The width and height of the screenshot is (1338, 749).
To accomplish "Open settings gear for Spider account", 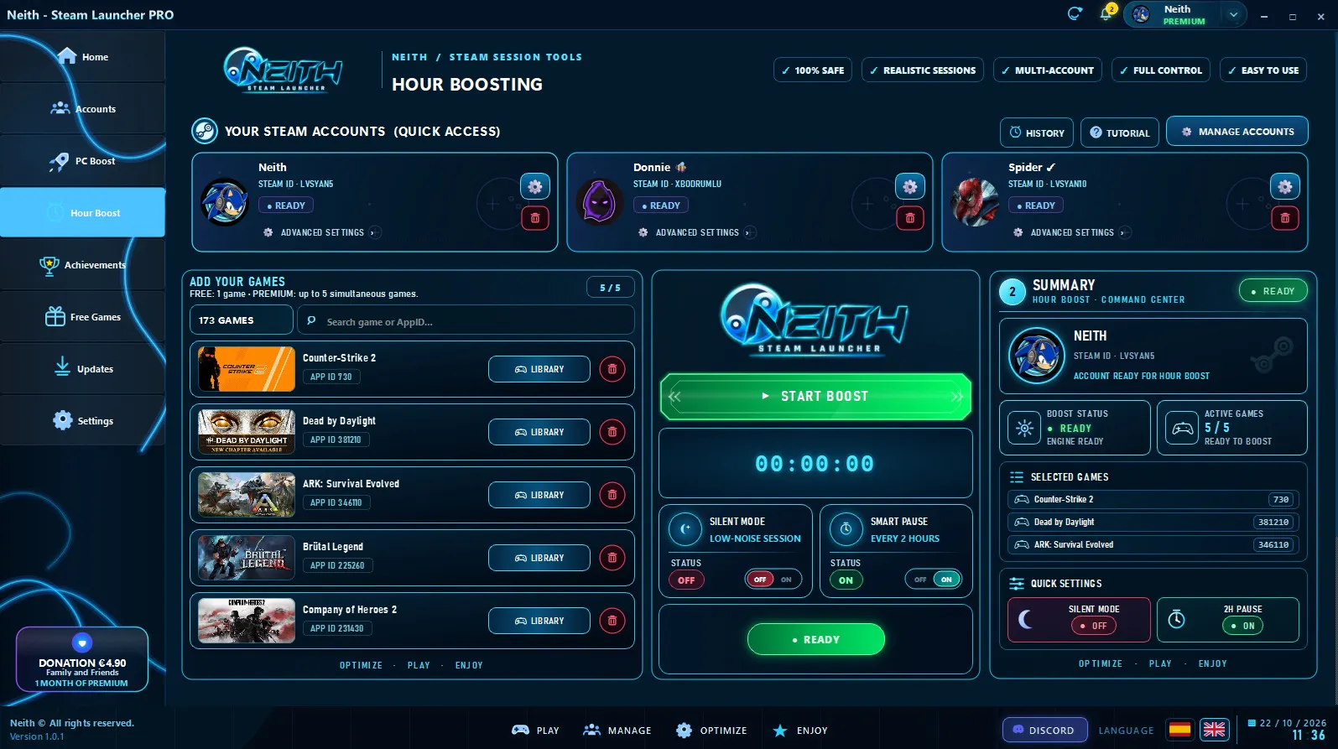I will click(1285, 186).
